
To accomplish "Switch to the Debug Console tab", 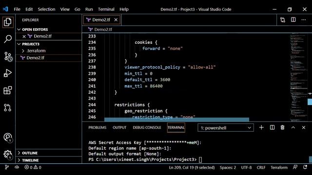I will pyautogui.click(x=147, y=127).
